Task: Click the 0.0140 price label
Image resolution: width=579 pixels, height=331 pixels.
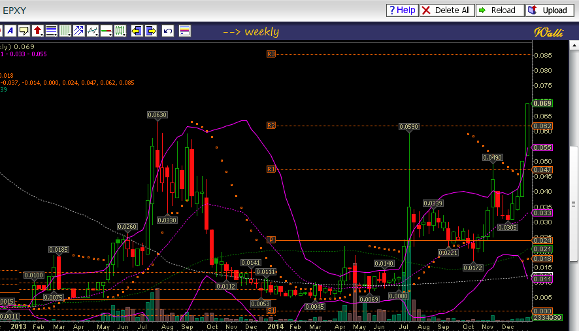Action: pos(384,264)
